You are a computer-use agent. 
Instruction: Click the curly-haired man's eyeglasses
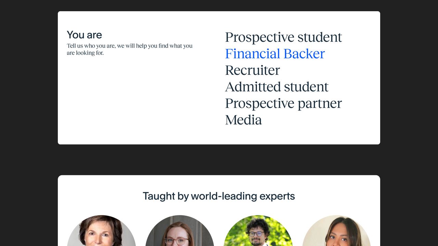(x=256, y=234)
